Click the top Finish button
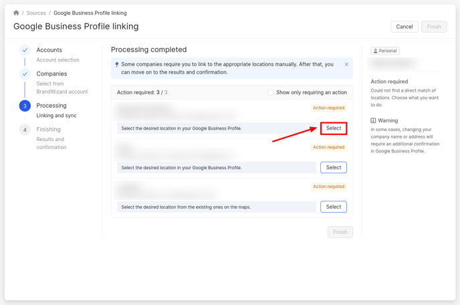The width and height of the screenshot is (460, 305). (434, 27)
